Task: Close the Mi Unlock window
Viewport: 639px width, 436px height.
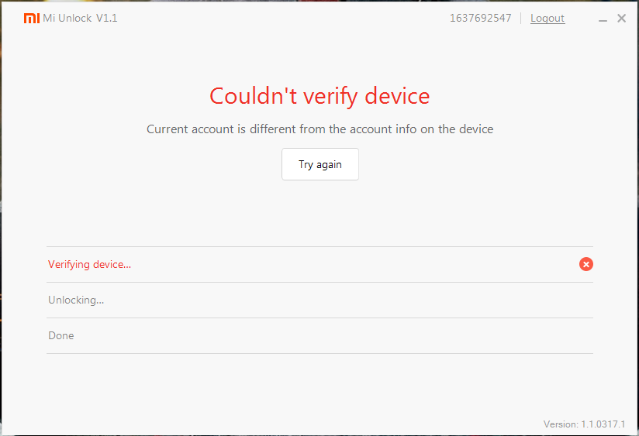Action: click(621, 19)
